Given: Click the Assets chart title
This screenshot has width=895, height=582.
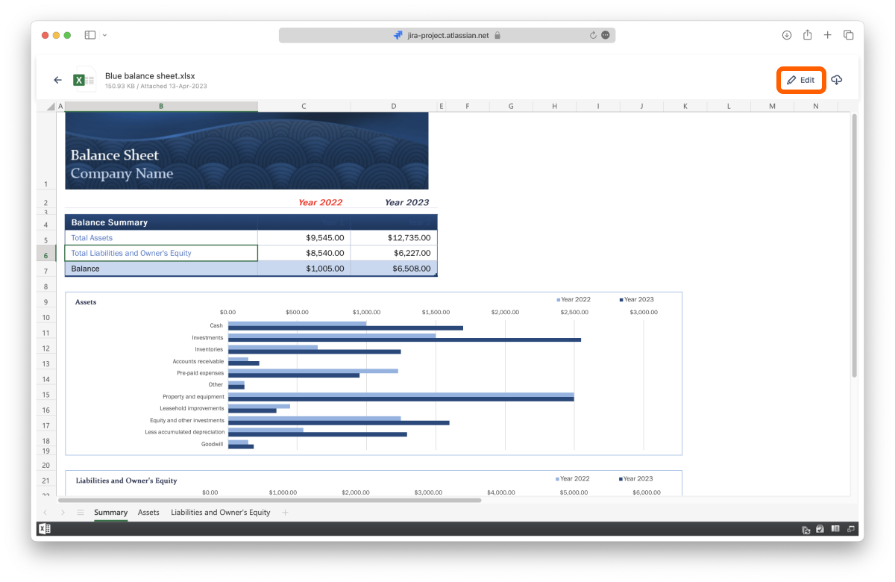Looking at the screenshot, I should click(86, 302).
